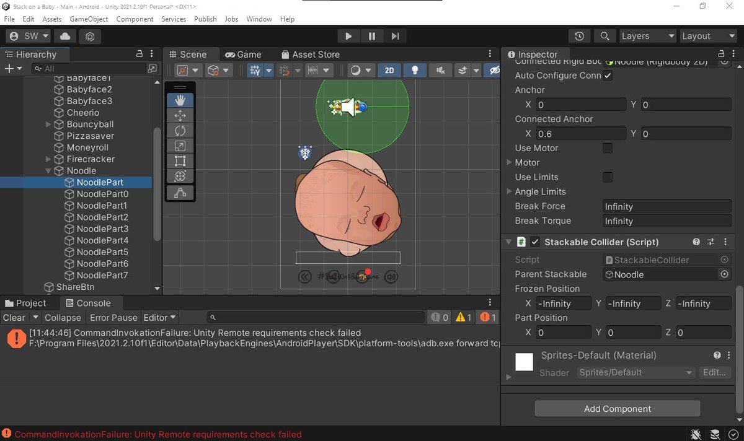Select the Rotate tool

point(180,130)
